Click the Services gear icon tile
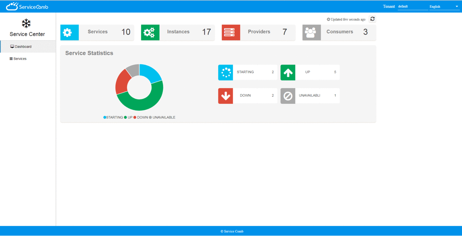Screen dimensions: 462x236 (x=69, y=32)
